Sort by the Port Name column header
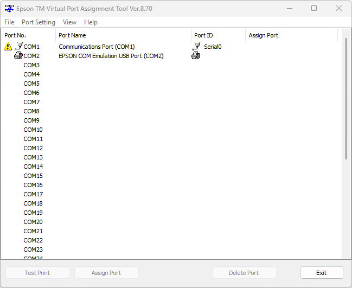This screenshot has width=352, height=288. coord(123,35)
